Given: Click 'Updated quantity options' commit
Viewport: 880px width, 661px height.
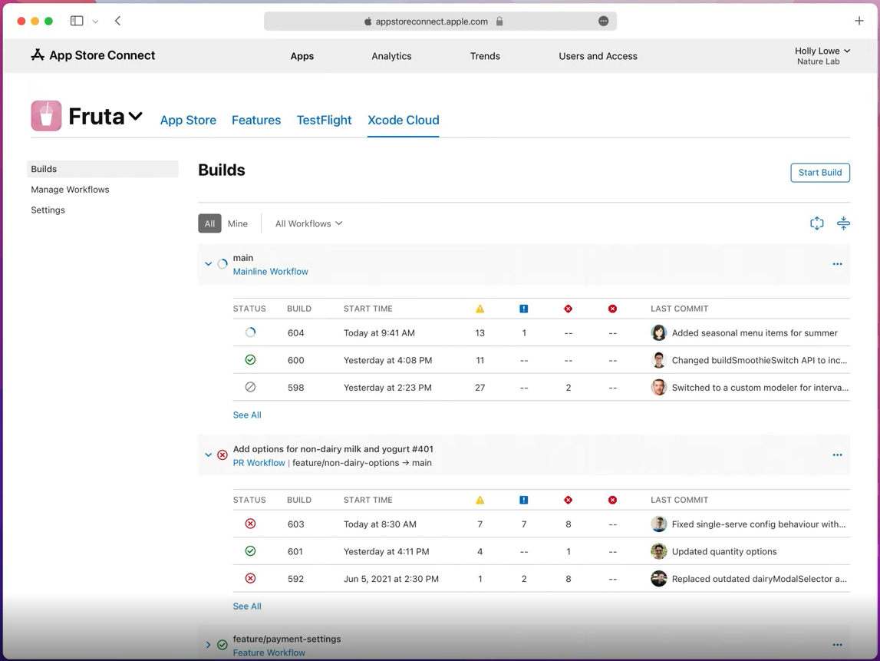Looking at the screenshot, I should 724,551.
